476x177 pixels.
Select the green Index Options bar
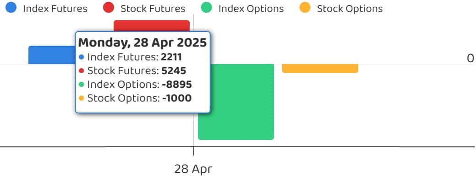pos(236,102)
